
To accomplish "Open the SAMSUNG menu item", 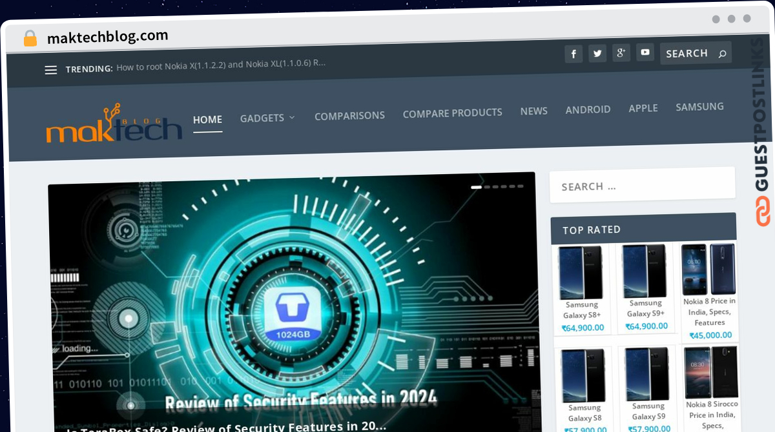I will click(x=699, y=106).
